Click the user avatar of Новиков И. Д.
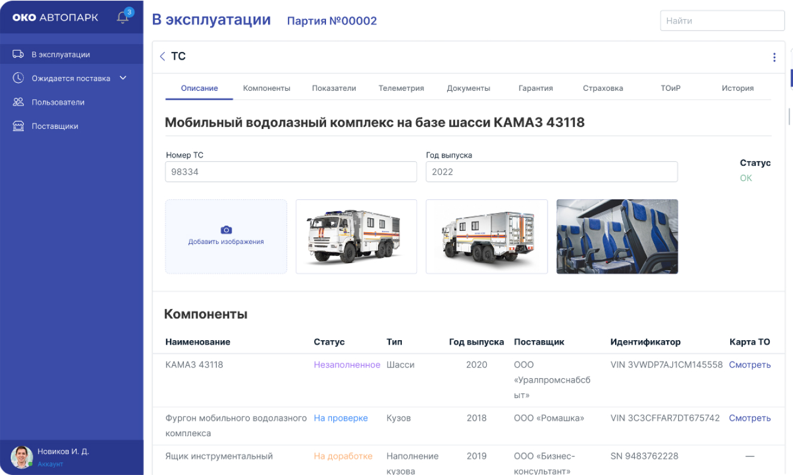This screenshot has height=475, width=793. (22, 457)
